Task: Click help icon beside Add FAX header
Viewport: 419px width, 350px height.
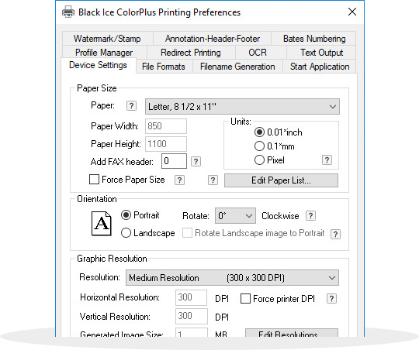Action: pyautogui.click(x=196, y=161)
